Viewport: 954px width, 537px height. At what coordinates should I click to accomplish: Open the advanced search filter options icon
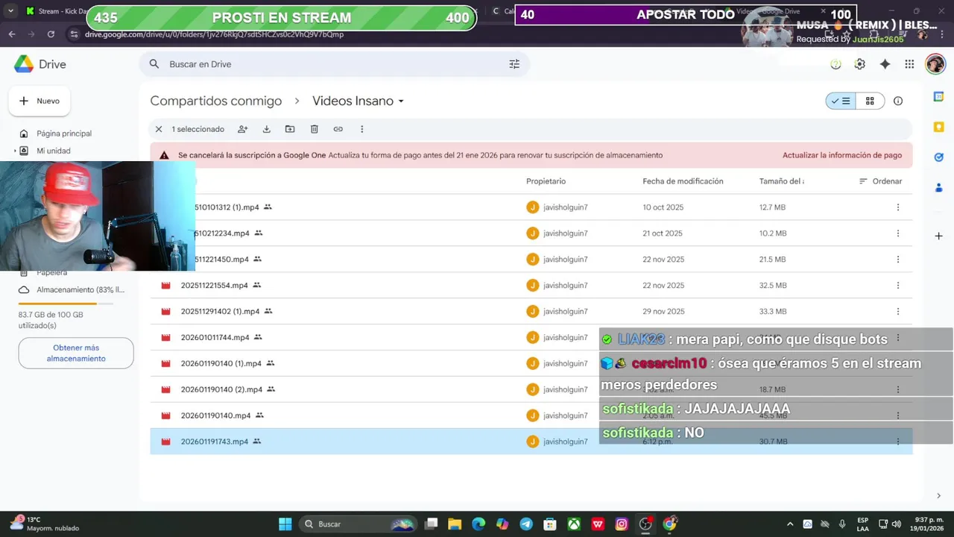[514, 64]
